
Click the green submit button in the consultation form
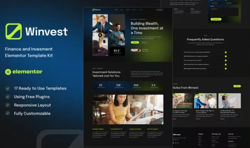216,19
